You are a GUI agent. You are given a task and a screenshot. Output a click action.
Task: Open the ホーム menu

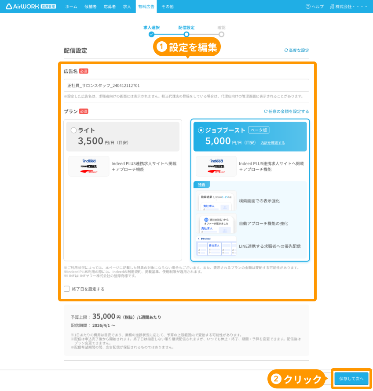click(x=71, y=7)
